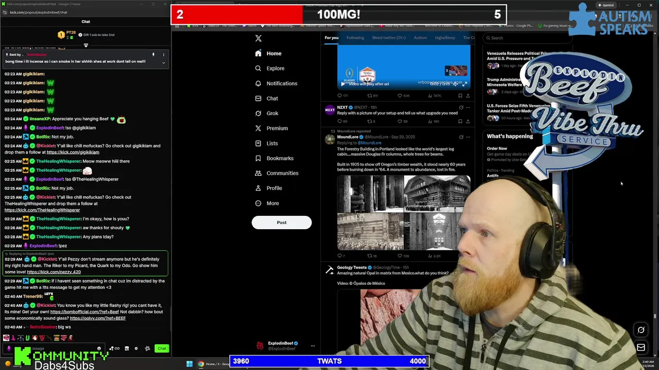Open the kick.com/TheHealingWhisperer link

[42, 210]
